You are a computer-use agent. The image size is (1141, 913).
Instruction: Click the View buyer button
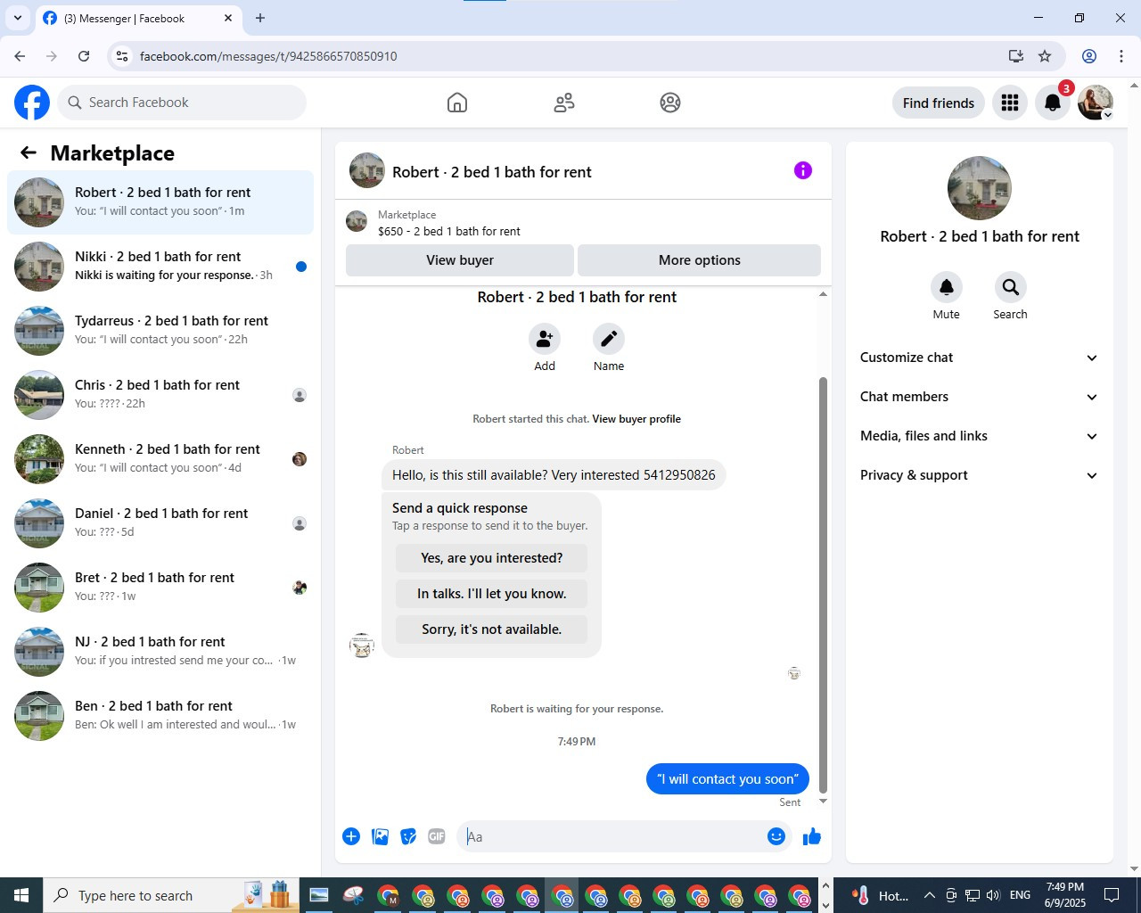(460, 260)
